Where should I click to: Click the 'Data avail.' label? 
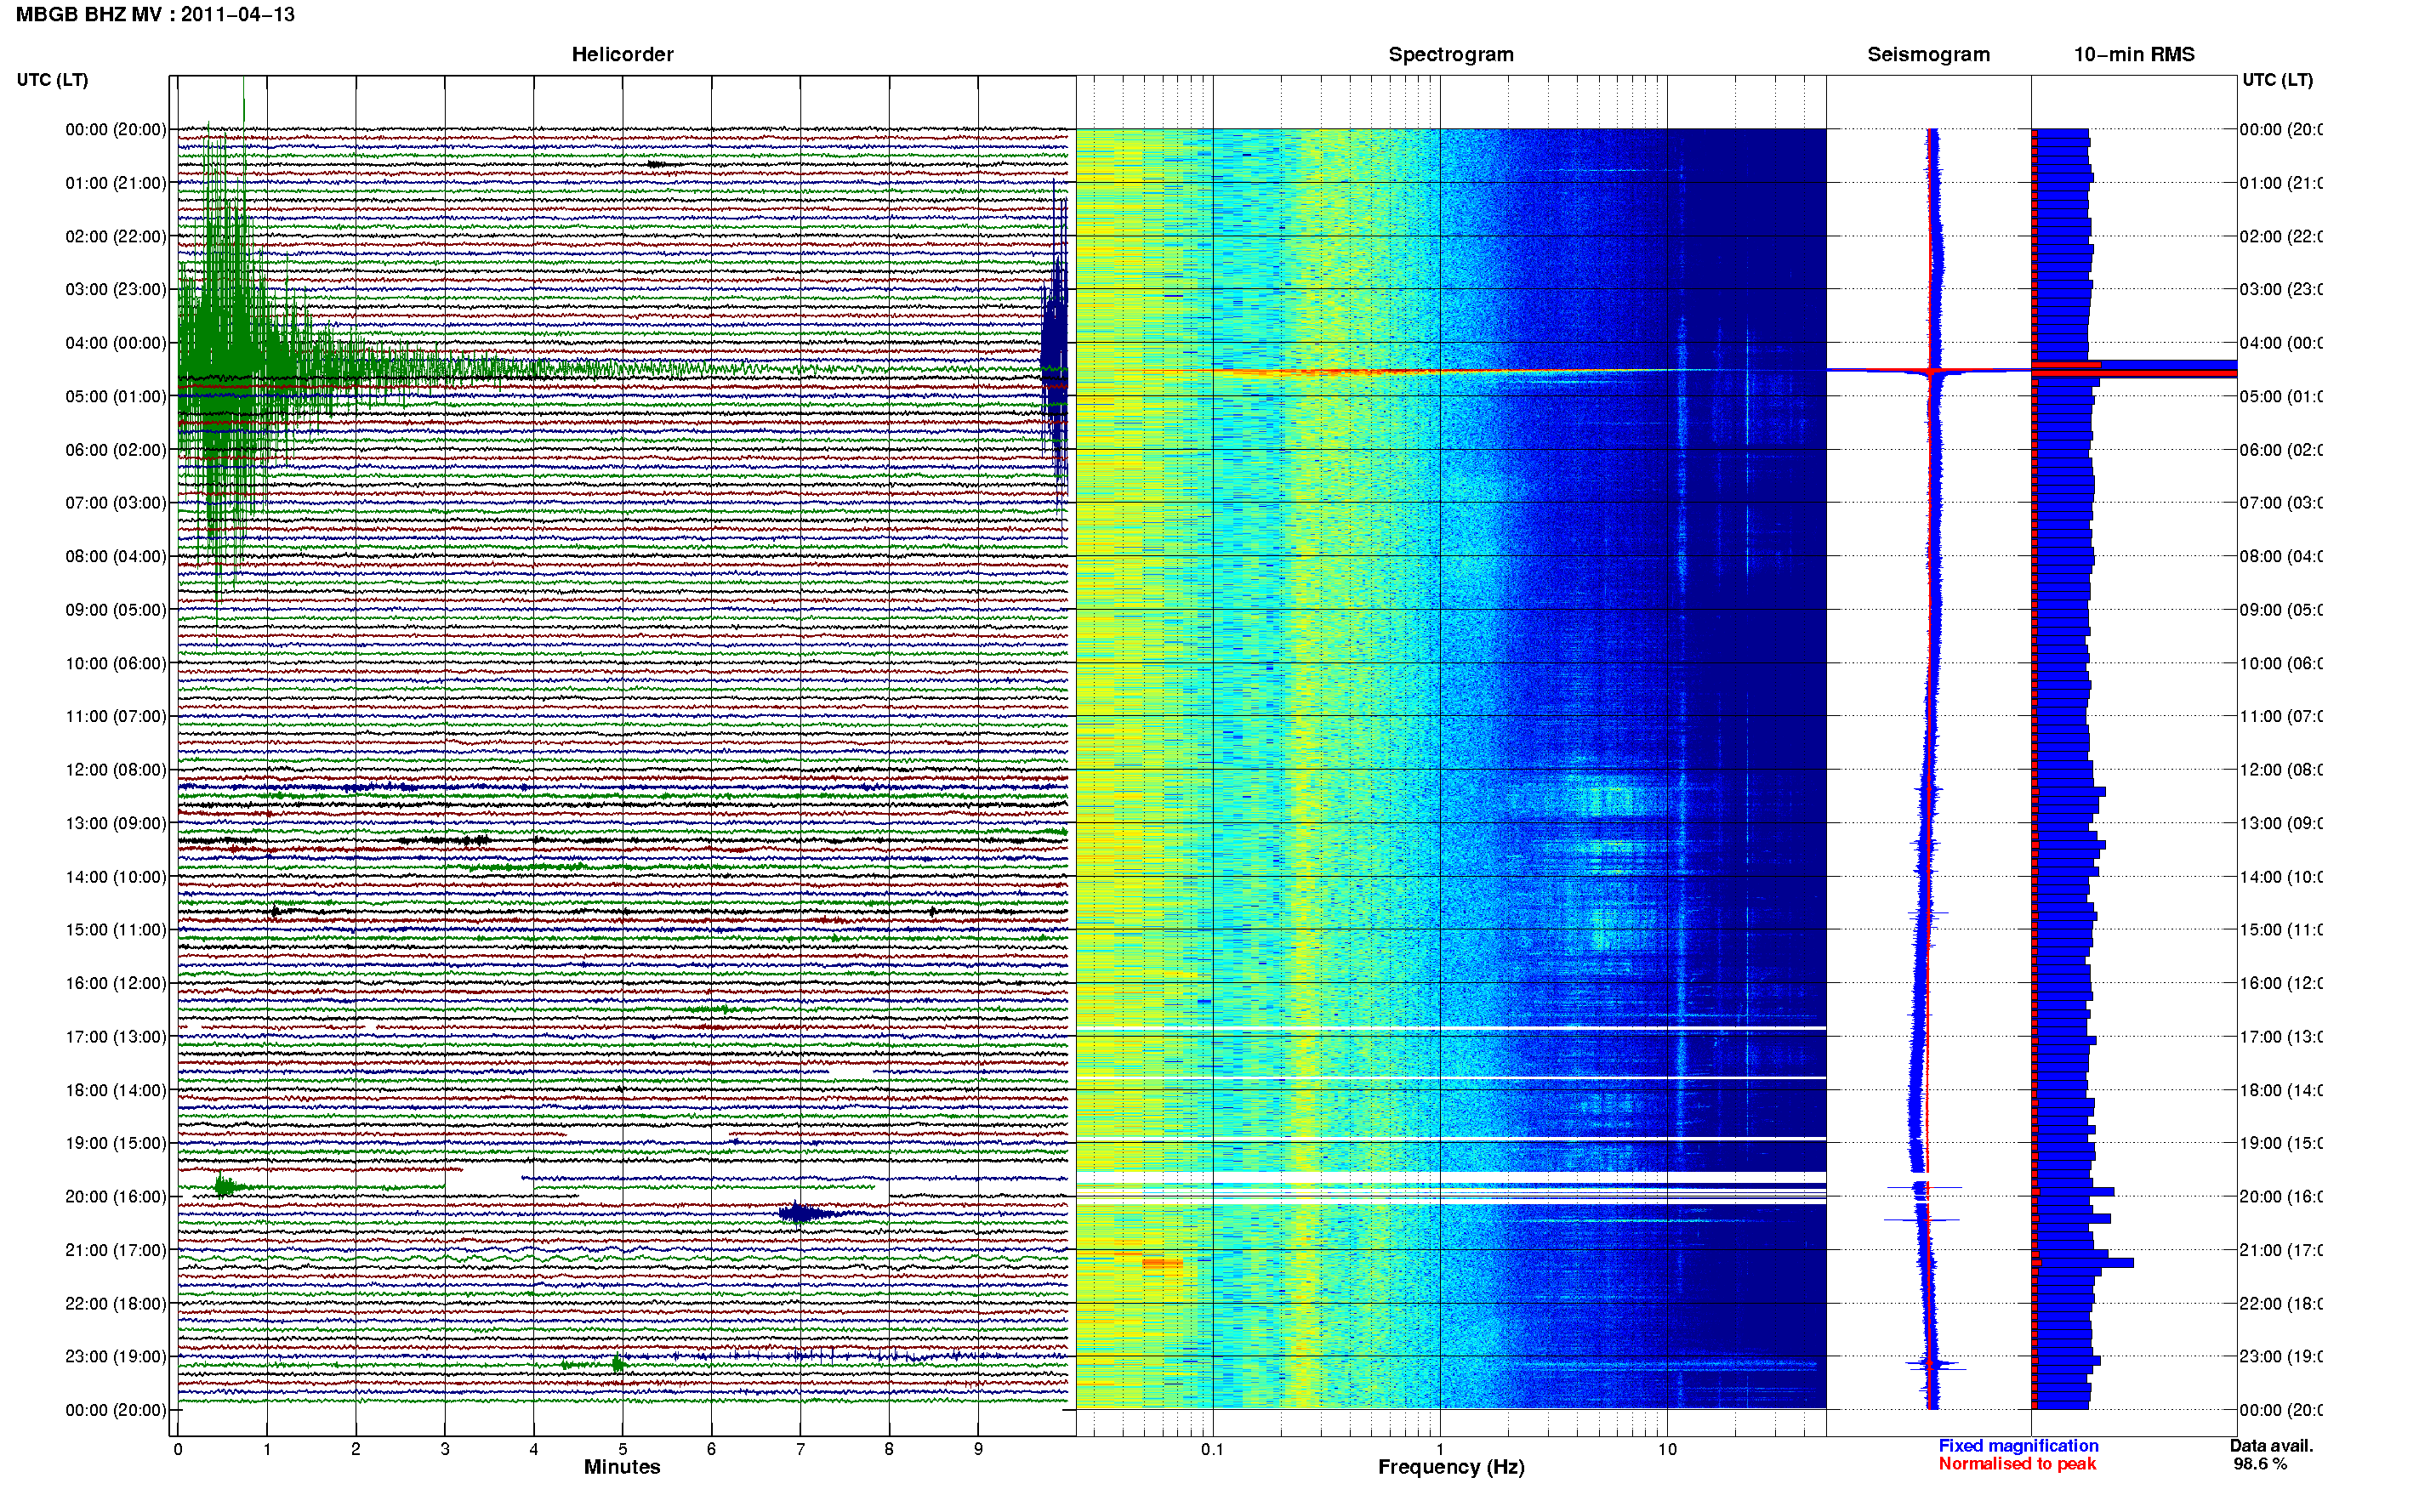(2271, 1446)
